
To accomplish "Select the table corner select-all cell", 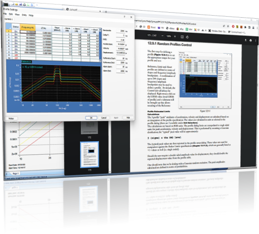I will point(9,26).
